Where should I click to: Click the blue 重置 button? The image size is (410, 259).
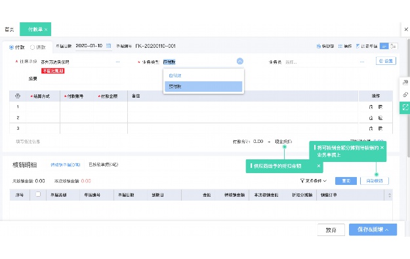pos(346,181)
